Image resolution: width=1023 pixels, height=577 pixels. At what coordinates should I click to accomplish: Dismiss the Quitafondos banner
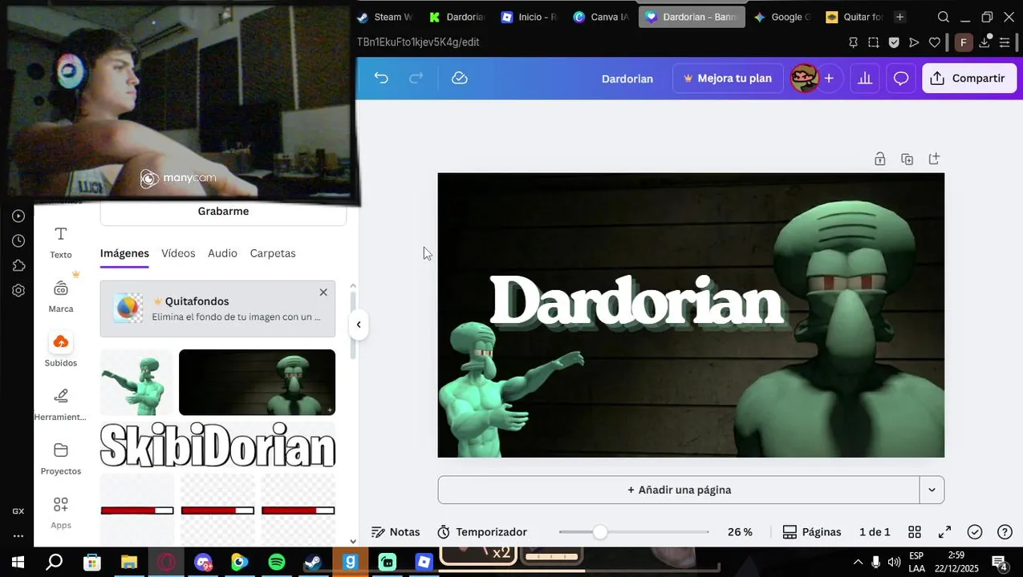[323, 293]
